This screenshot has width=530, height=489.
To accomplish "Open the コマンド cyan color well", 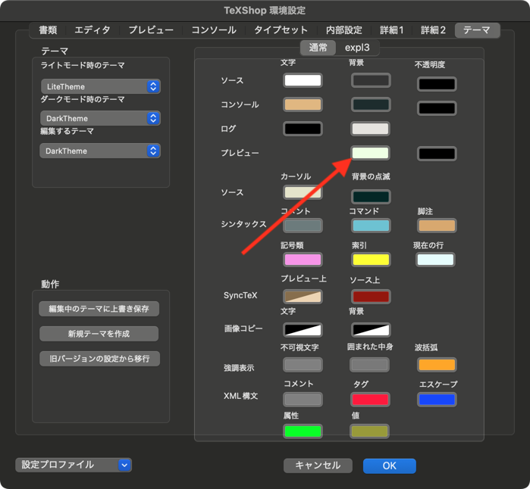I will click(371, 226).
